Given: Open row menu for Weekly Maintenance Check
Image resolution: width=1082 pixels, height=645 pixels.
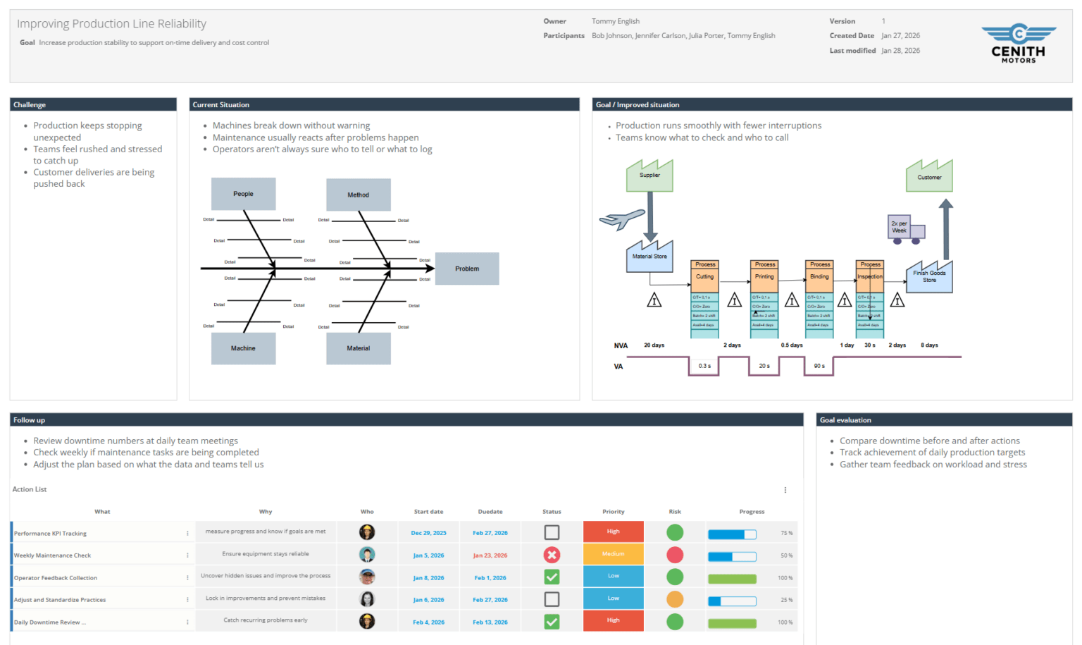Looking at the screenshot, I should point(187,555).
